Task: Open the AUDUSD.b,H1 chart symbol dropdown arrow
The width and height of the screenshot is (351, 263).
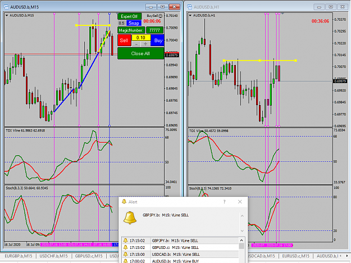Action: (x=190, y=16)
